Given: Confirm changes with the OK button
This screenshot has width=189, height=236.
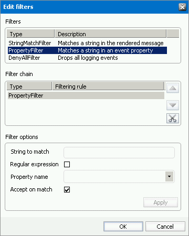Looking at the screenshot, I should 123,227.
